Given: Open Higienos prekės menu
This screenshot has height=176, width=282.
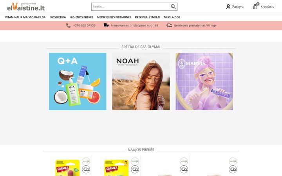Looking at the screenshot, I should pos(81,17).
